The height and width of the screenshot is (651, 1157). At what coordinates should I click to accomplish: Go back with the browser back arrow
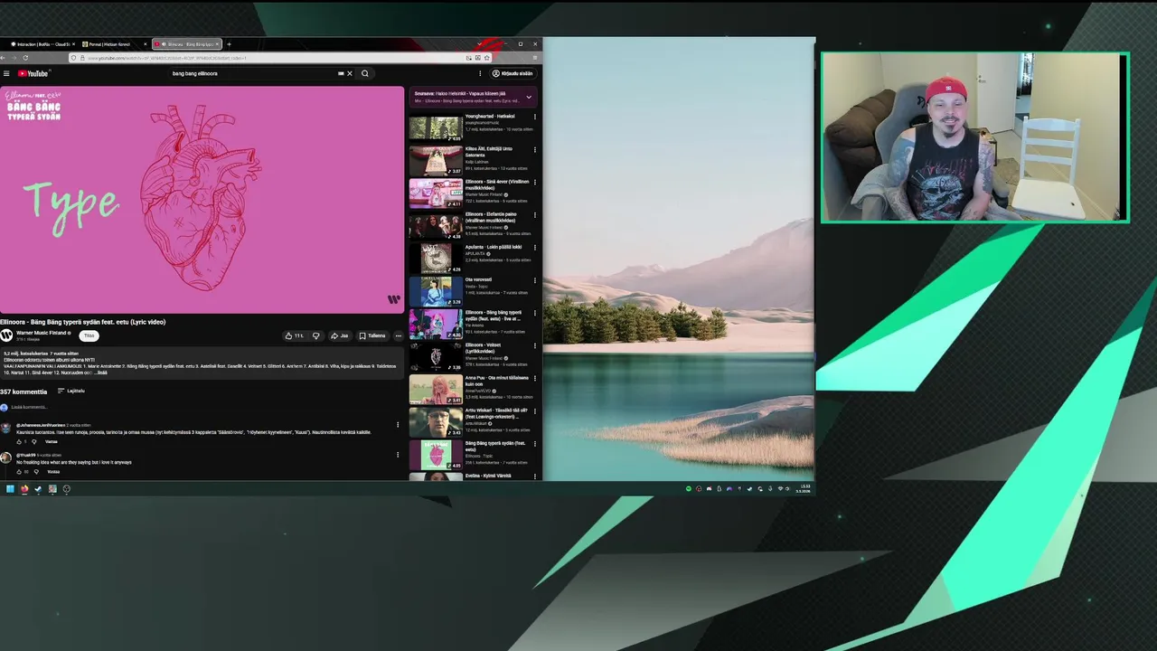(x=3, y=58)
